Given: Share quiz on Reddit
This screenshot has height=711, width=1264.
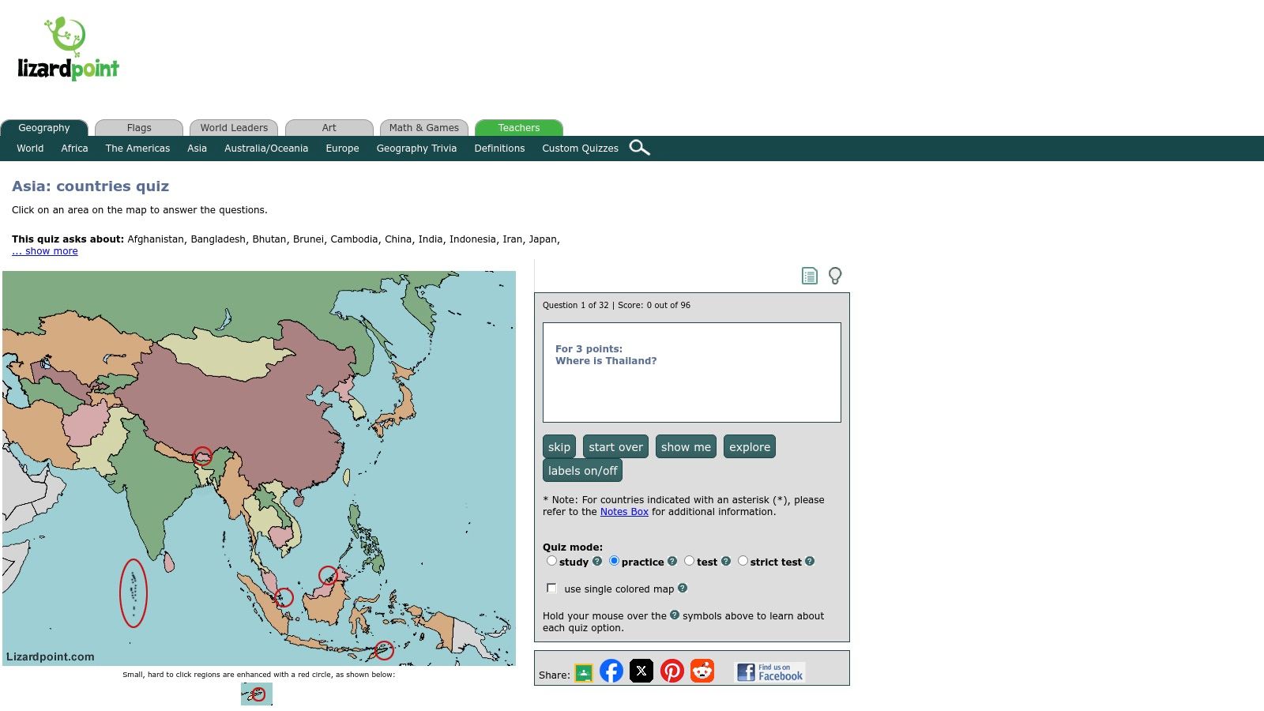Looking at the screenshot, I should point(702,671).
